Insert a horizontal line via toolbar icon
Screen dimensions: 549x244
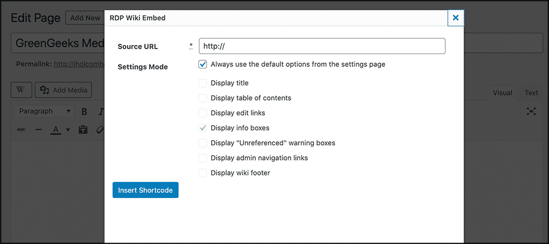(39, 129)
